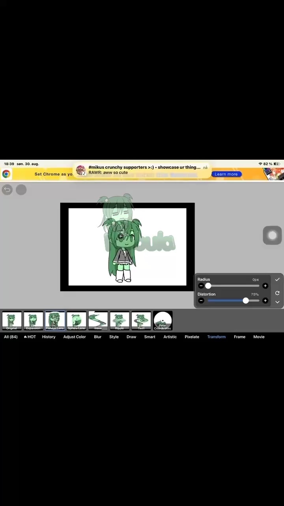
Task: Open the mikus crunchy supporters notification
Action: click(x=142, y=170)
